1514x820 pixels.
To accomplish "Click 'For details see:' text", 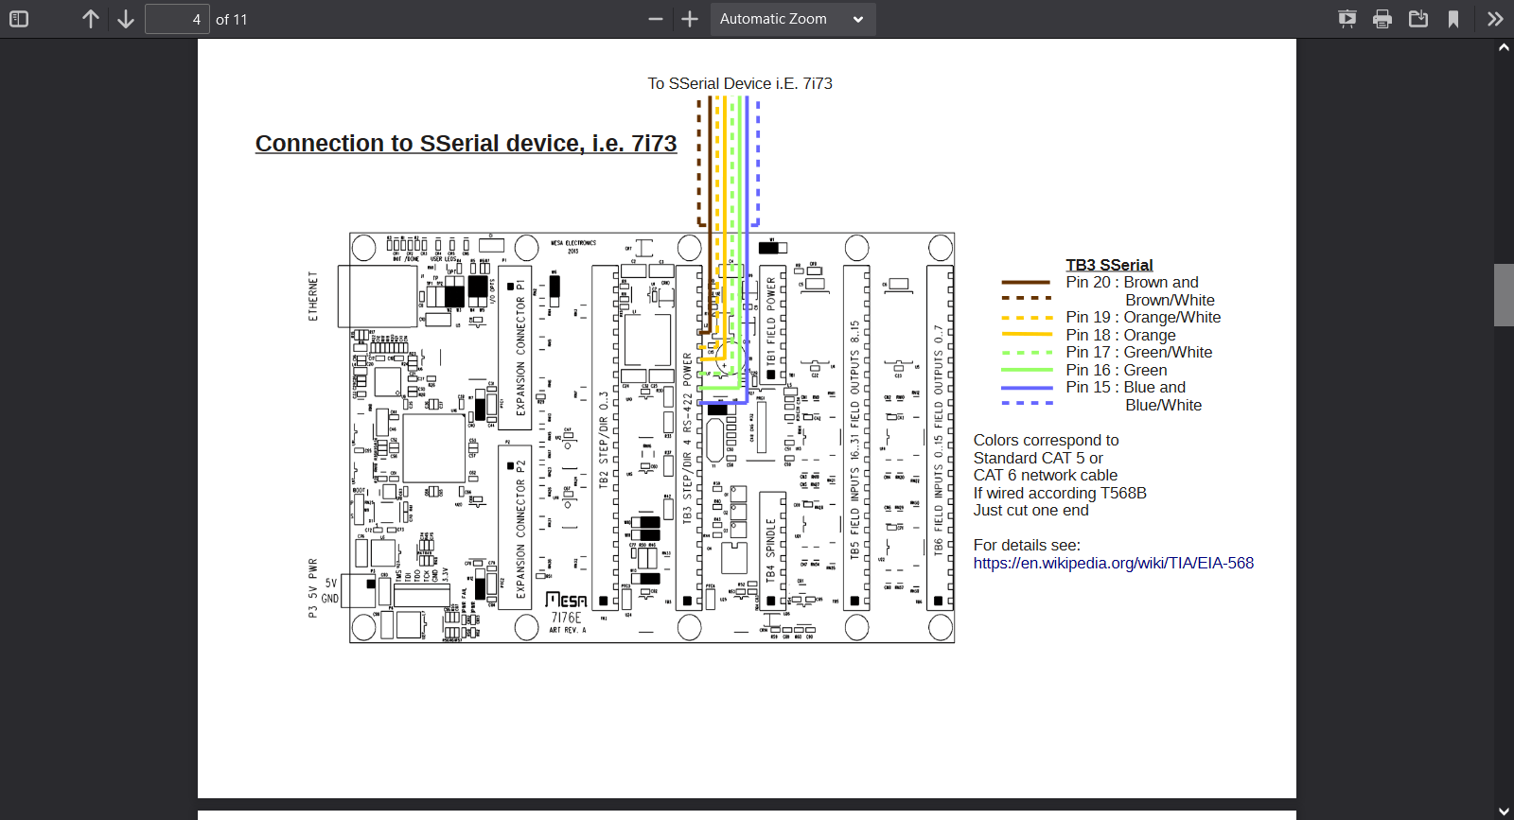I will (1027, 545).
